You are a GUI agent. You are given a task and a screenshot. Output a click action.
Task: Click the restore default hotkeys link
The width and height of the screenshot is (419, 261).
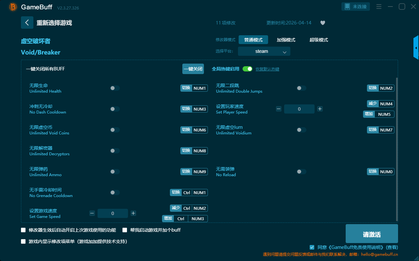267,69
